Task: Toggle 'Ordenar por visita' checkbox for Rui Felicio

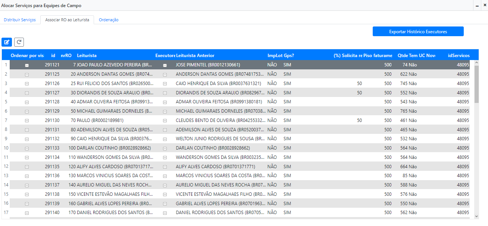Action: (x=26, y=84)
